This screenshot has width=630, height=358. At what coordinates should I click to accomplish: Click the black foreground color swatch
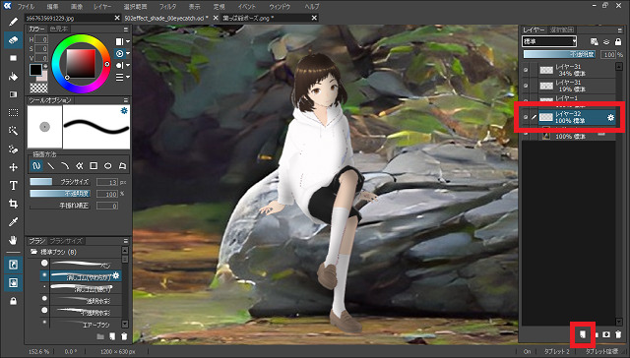click(x=35, y=70)
